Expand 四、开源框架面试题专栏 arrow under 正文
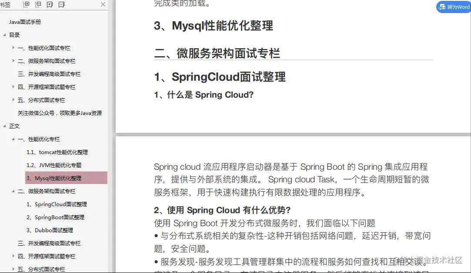 [x=13, y=256]
